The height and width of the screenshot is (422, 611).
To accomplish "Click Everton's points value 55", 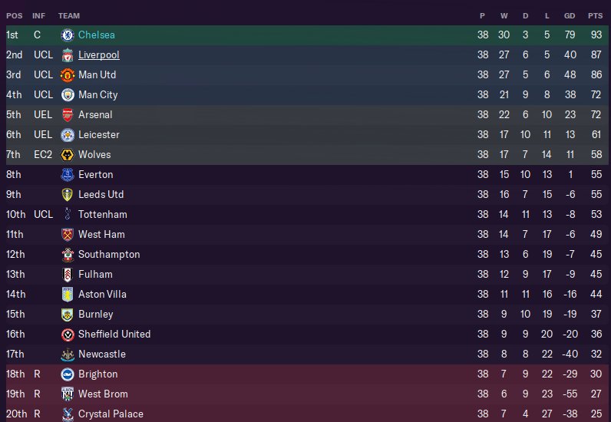I will [x=595, y=175].
